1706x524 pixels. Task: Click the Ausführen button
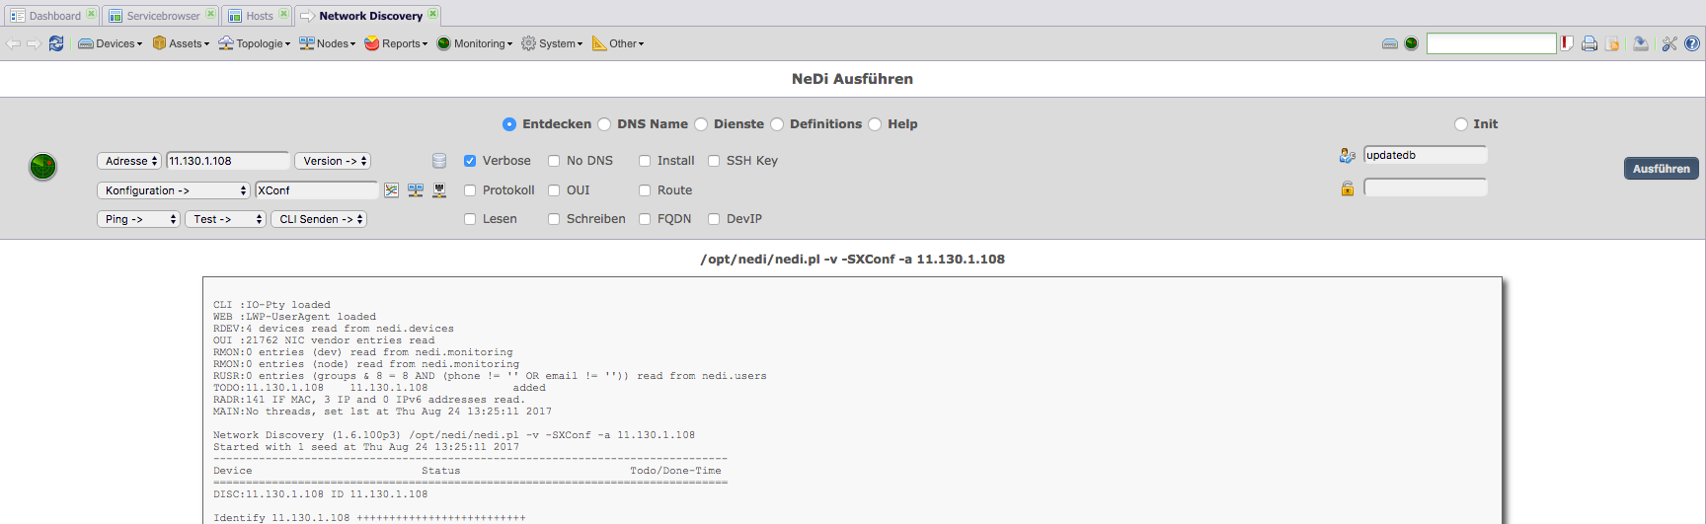coord(1662,169)
